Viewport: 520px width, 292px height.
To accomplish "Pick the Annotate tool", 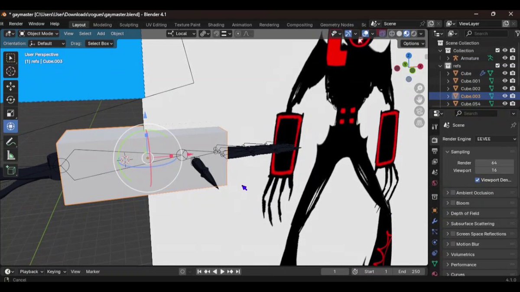I will [11, 142].
